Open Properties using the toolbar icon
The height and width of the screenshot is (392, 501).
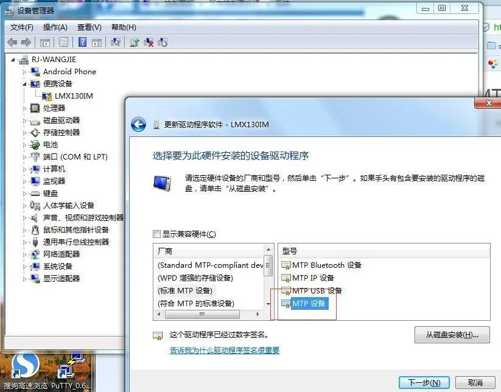(x=63, y=41)
